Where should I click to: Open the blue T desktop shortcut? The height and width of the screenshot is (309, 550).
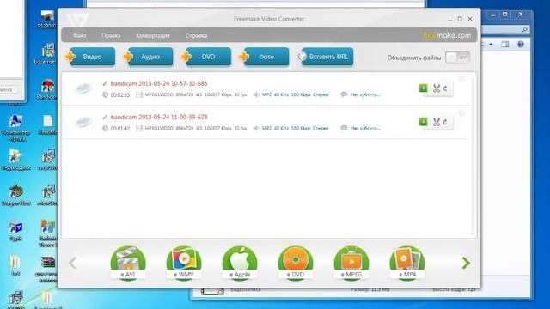(x=15, y=231)
